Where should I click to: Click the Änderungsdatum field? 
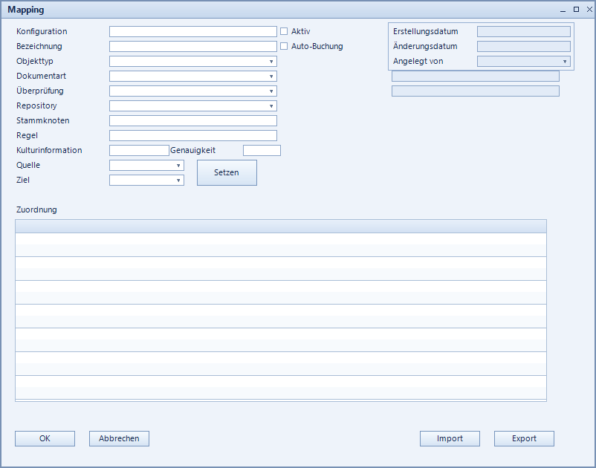[x=524, y=46]
